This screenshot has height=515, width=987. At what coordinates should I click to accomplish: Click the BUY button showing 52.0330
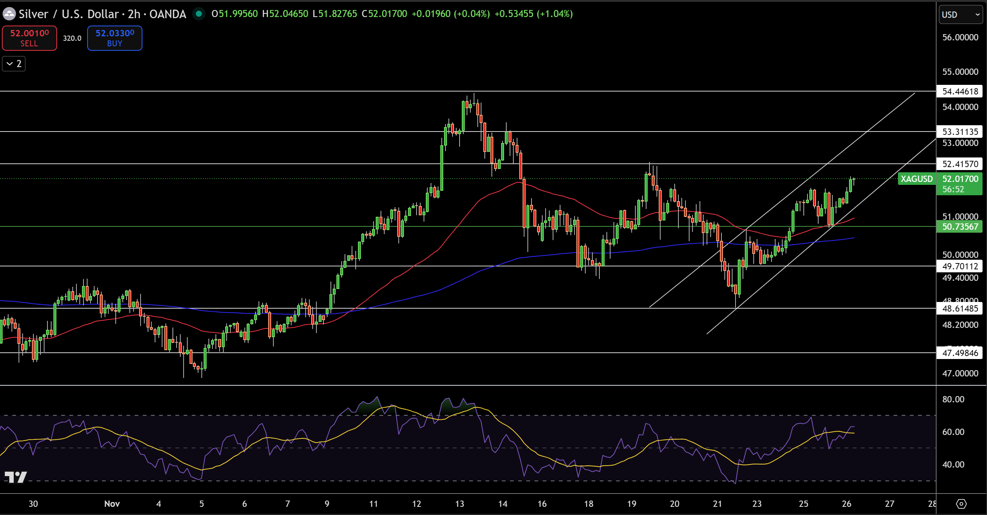[114, 38]
